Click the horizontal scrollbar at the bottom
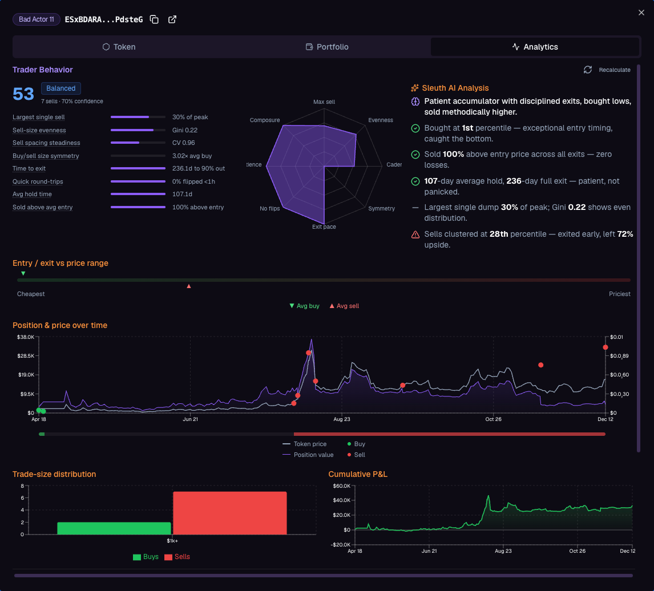Viewport: 654px width, 591px height. pos(323,576)
